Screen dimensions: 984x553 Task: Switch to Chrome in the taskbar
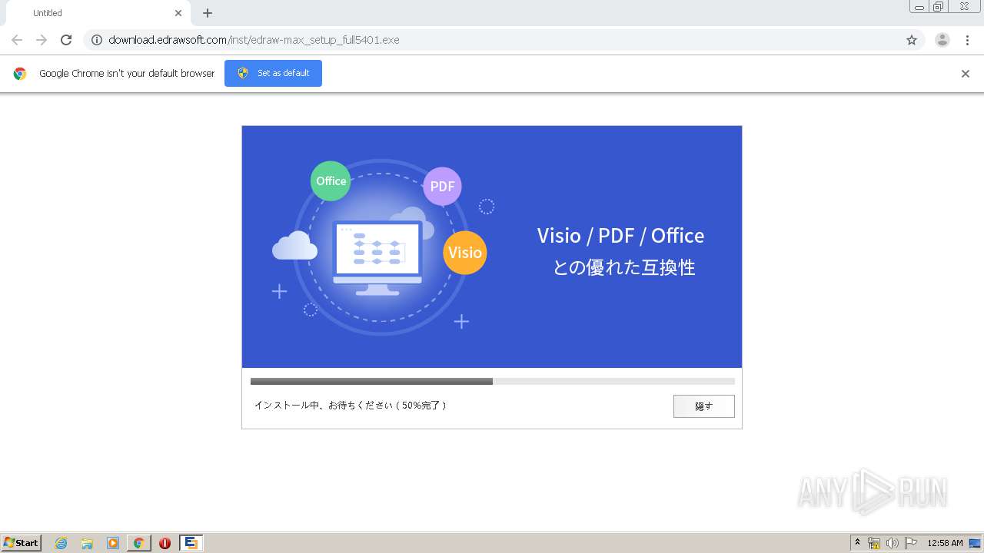point(138,543)
